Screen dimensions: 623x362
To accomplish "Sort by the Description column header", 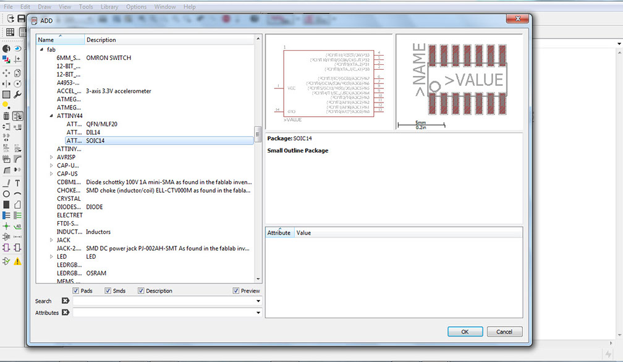I will (x=169, y=40).
